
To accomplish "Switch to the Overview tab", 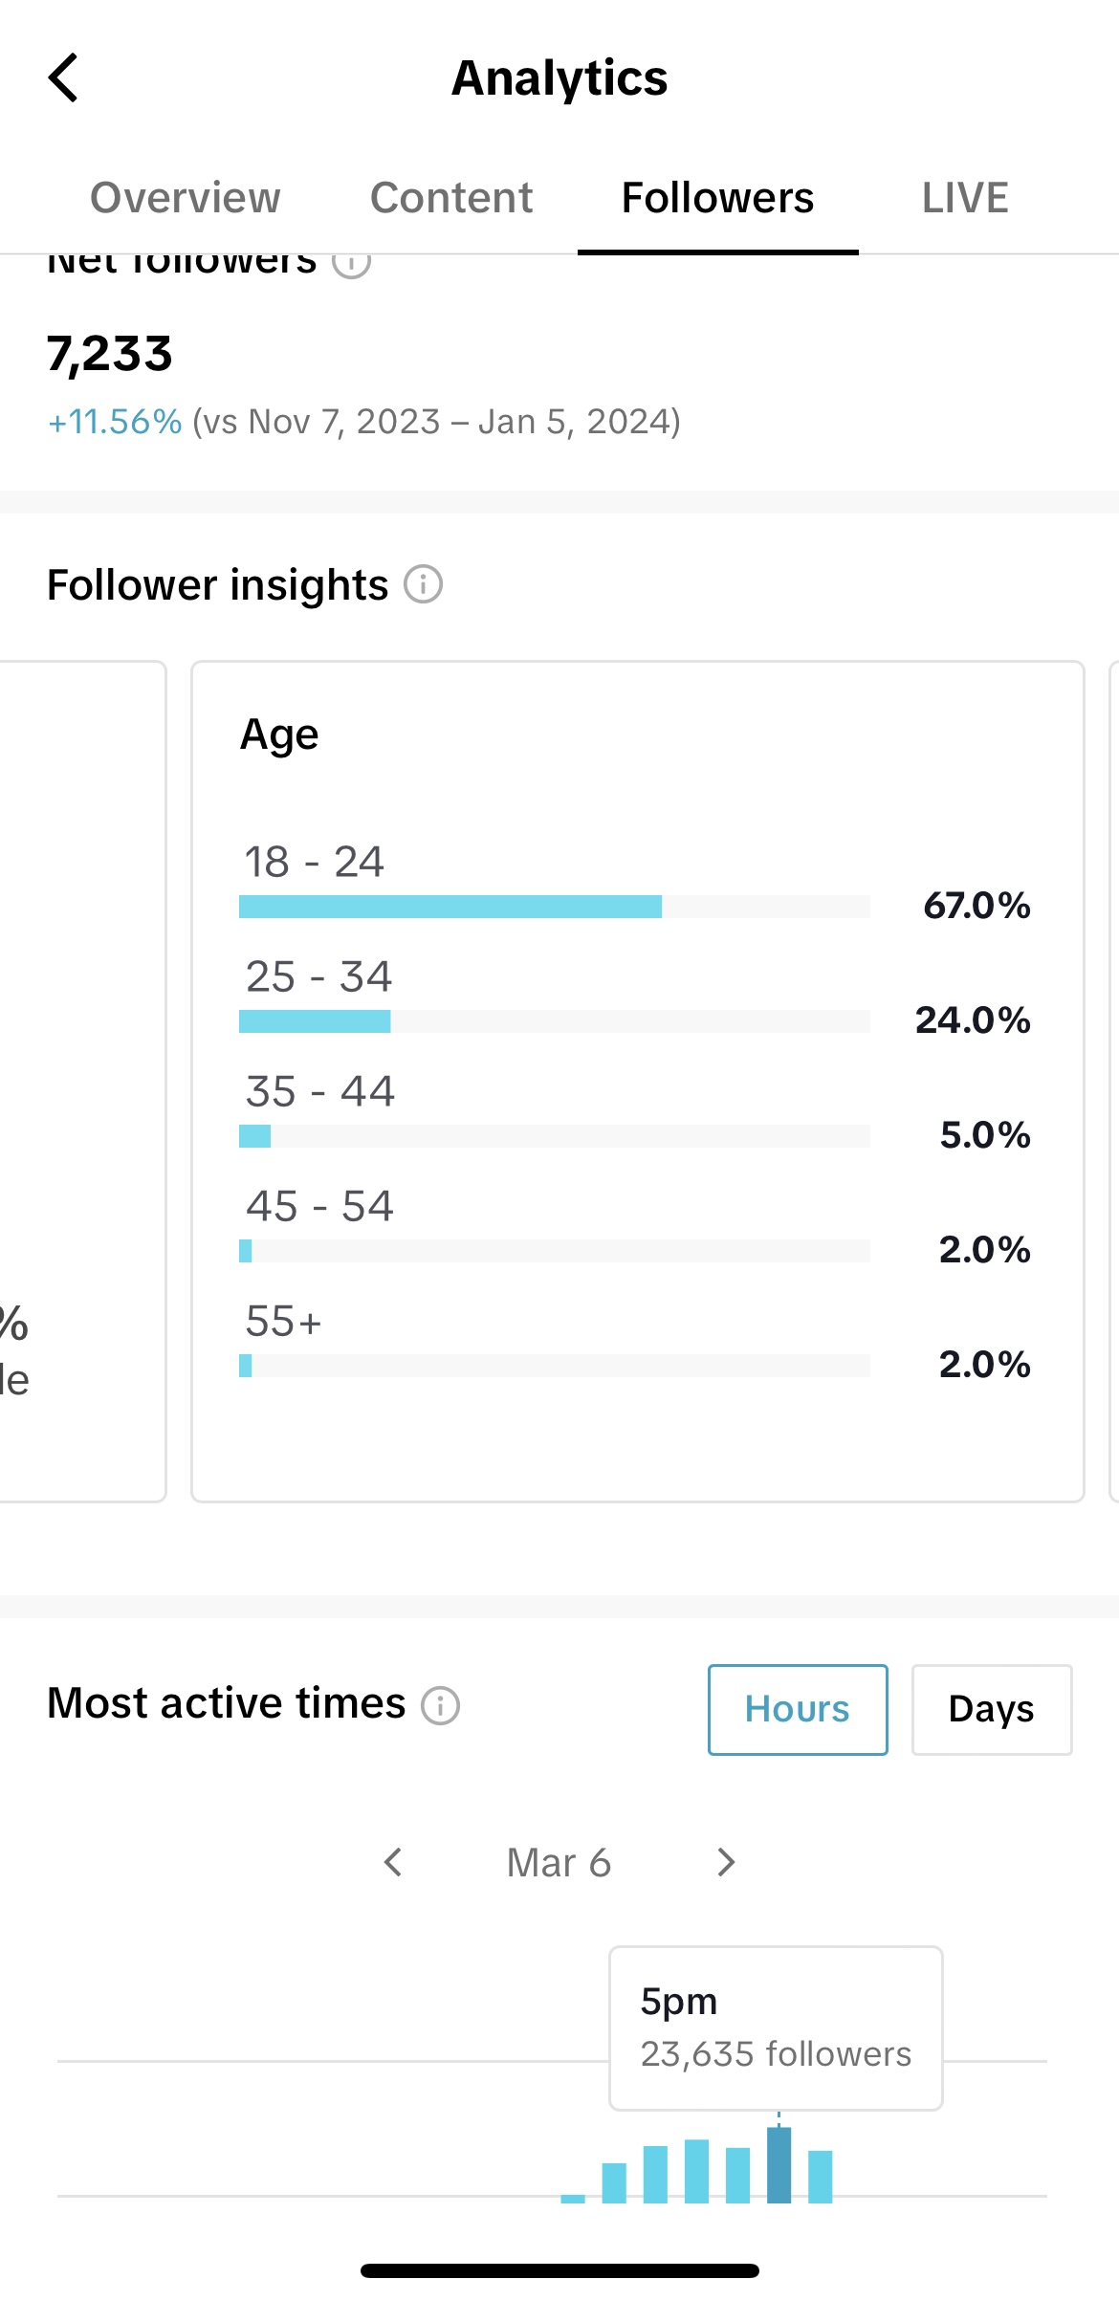I will click(186, 198).
